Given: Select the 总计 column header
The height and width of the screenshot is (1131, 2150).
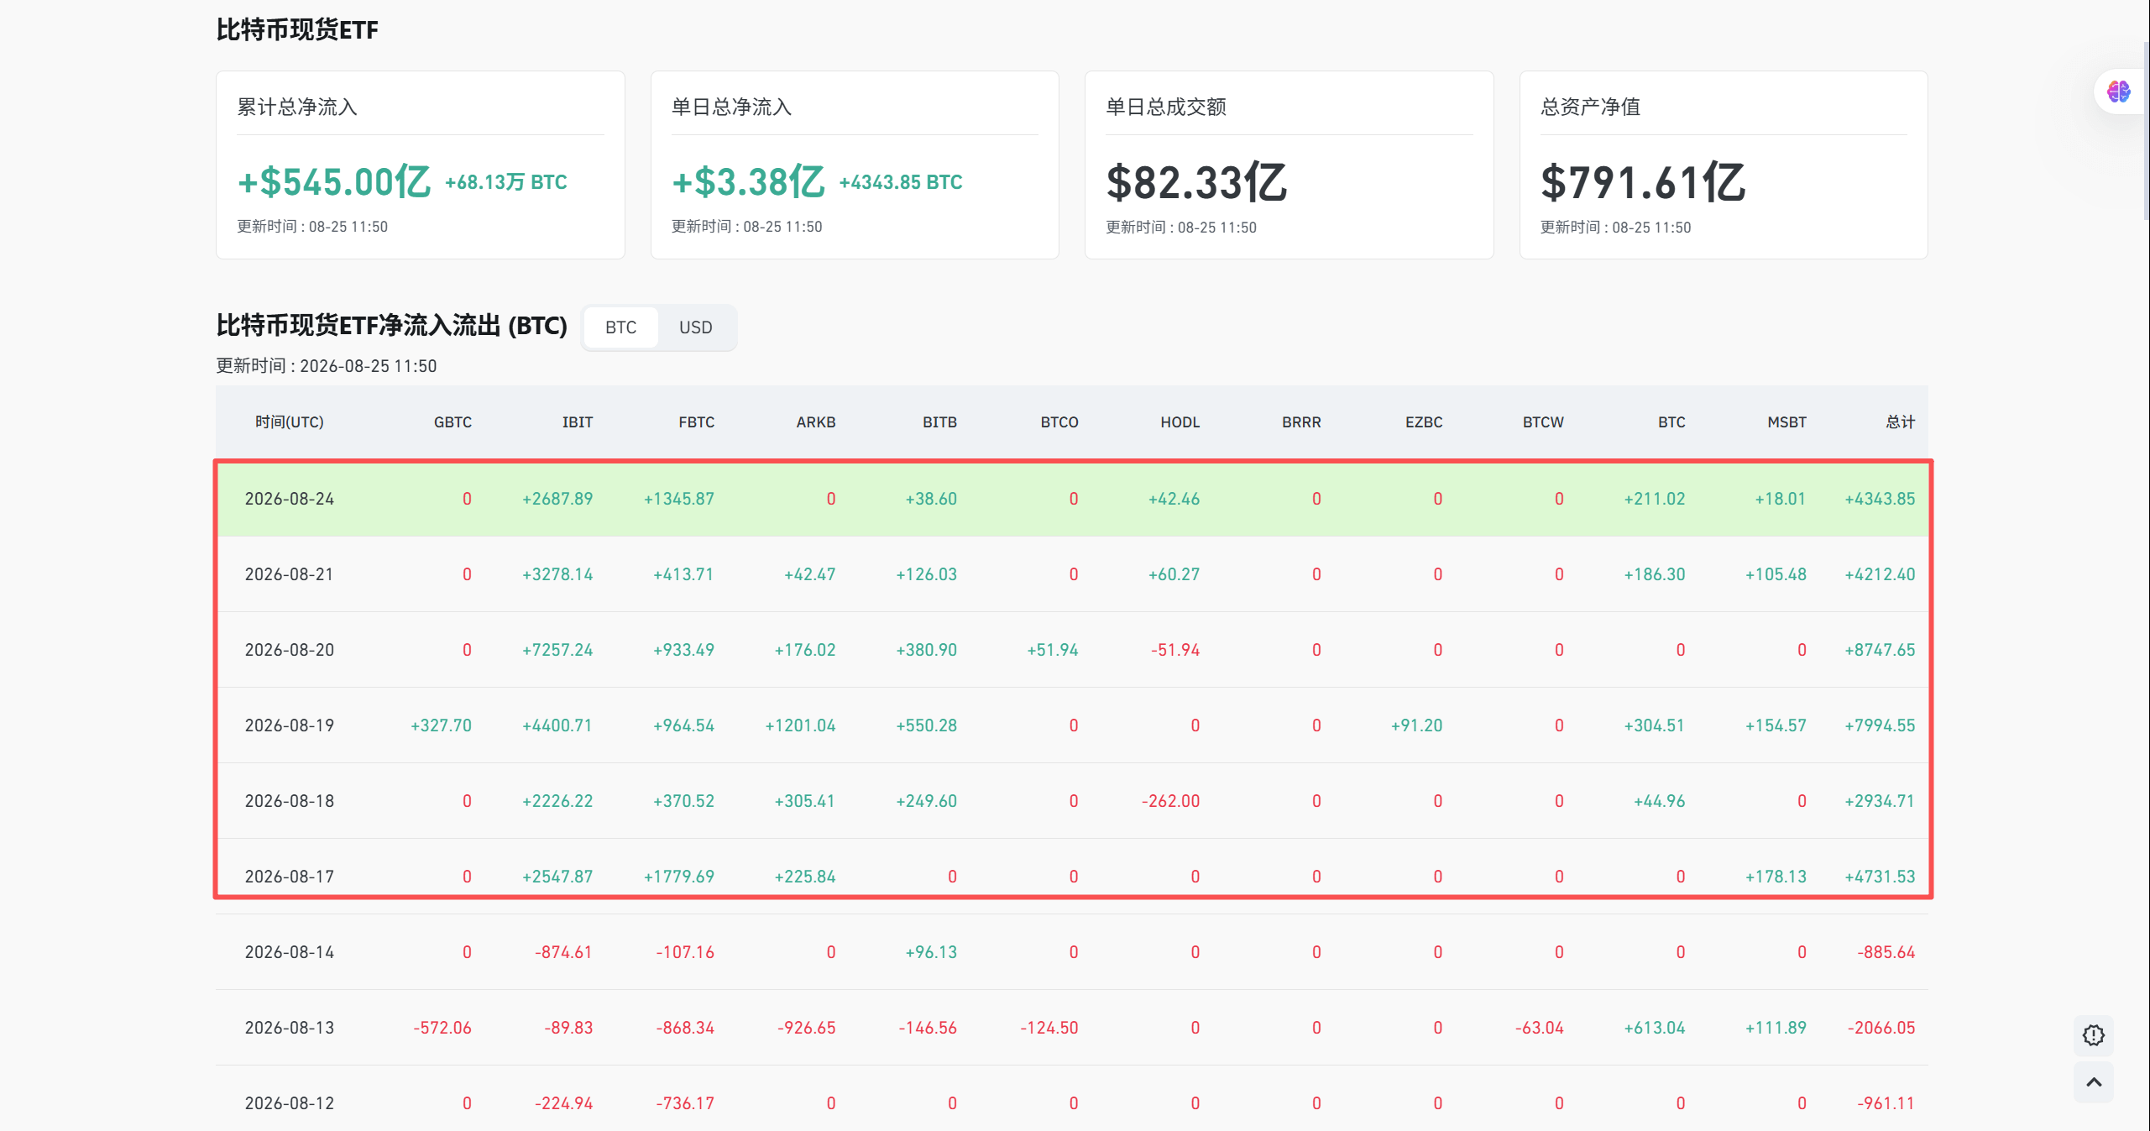Looking at the screenshot, I should click(1901, 422).
